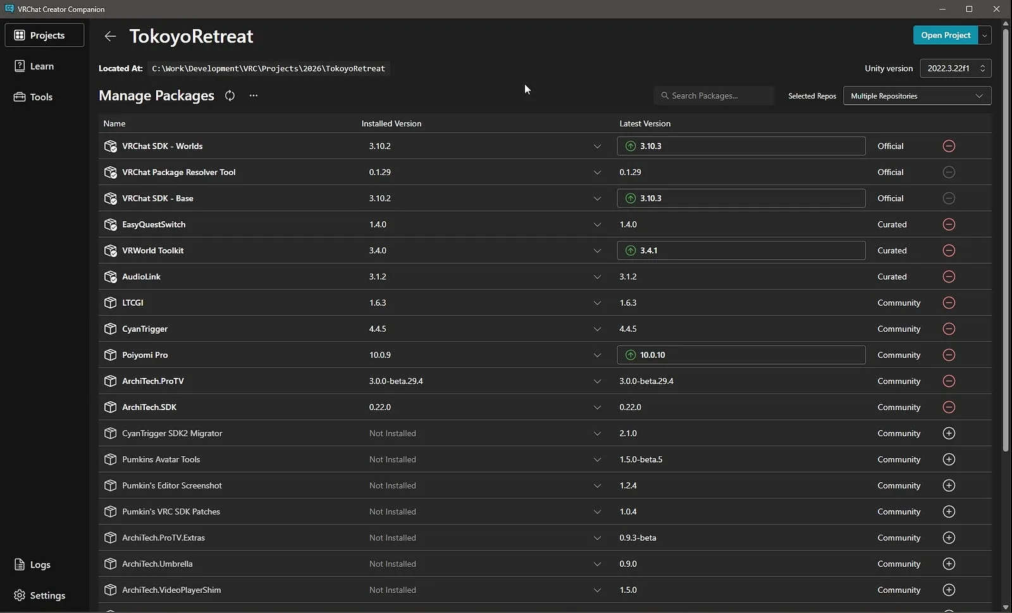The height and width of the screenshot is (613, 1012).
Task: Focus the Search Packages field
Action: point(713,95)
